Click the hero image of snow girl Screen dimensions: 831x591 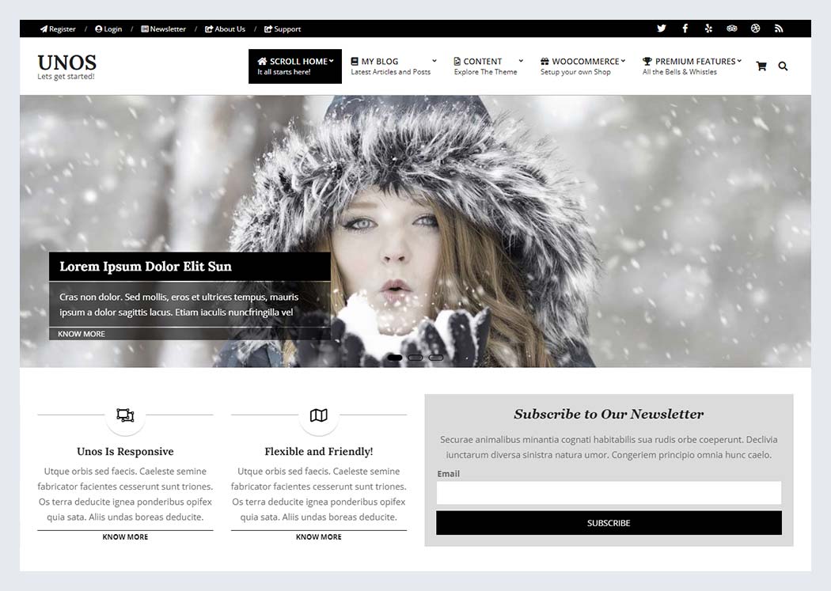[415, 231]
